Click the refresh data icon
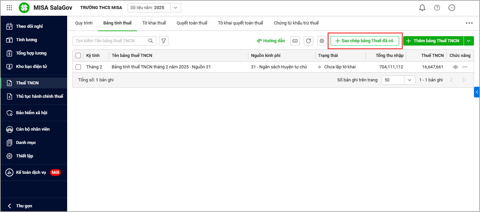This screenshot has width=480, height=212. 308,41
